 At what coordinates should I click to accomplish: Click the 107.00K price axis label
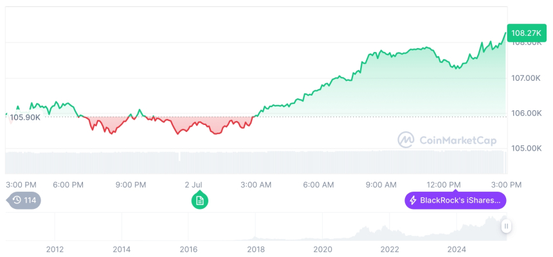(525, 78)
